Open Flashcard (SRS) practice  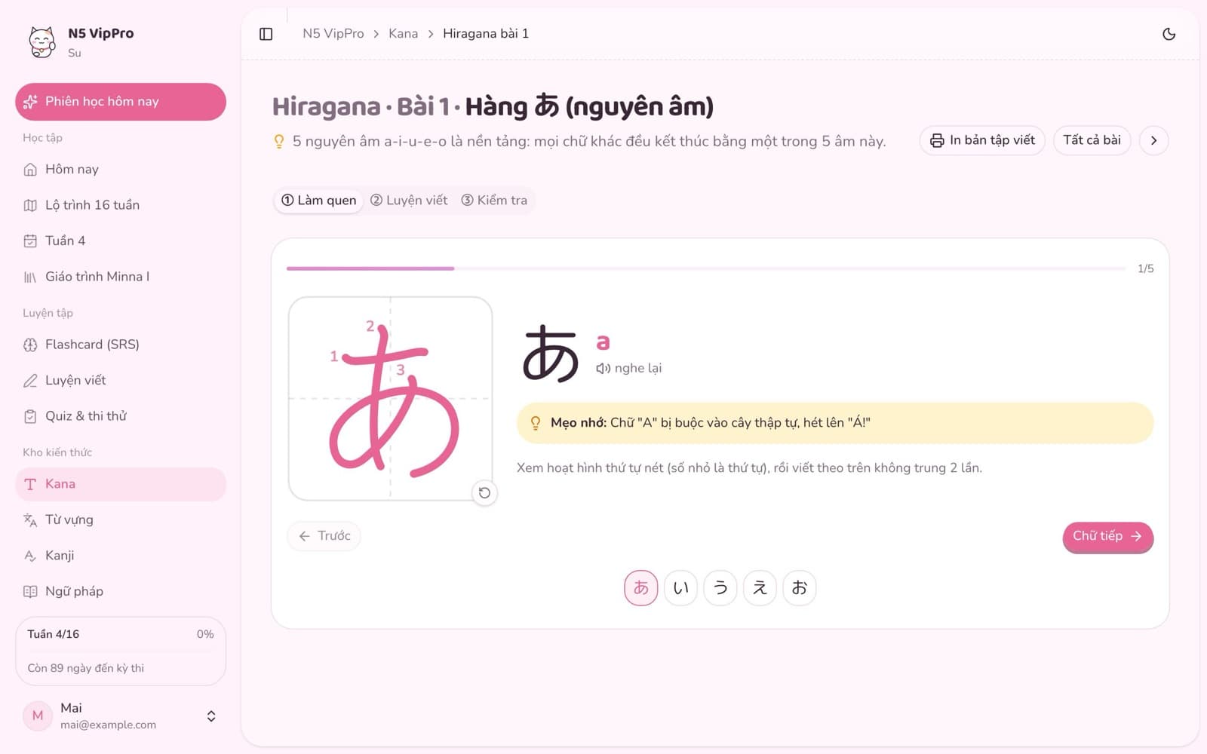coord(121,345)
